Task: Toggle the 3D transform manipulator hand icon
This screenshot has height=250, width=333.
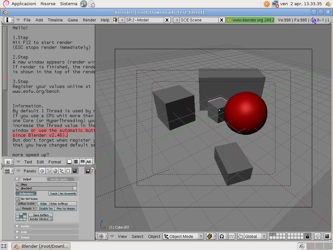Action: (x=240, y=236)
